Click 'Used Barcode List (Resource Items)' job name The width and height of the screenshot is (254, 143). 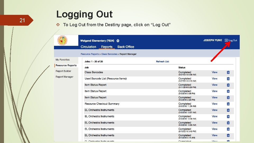[x=106, y=79]
